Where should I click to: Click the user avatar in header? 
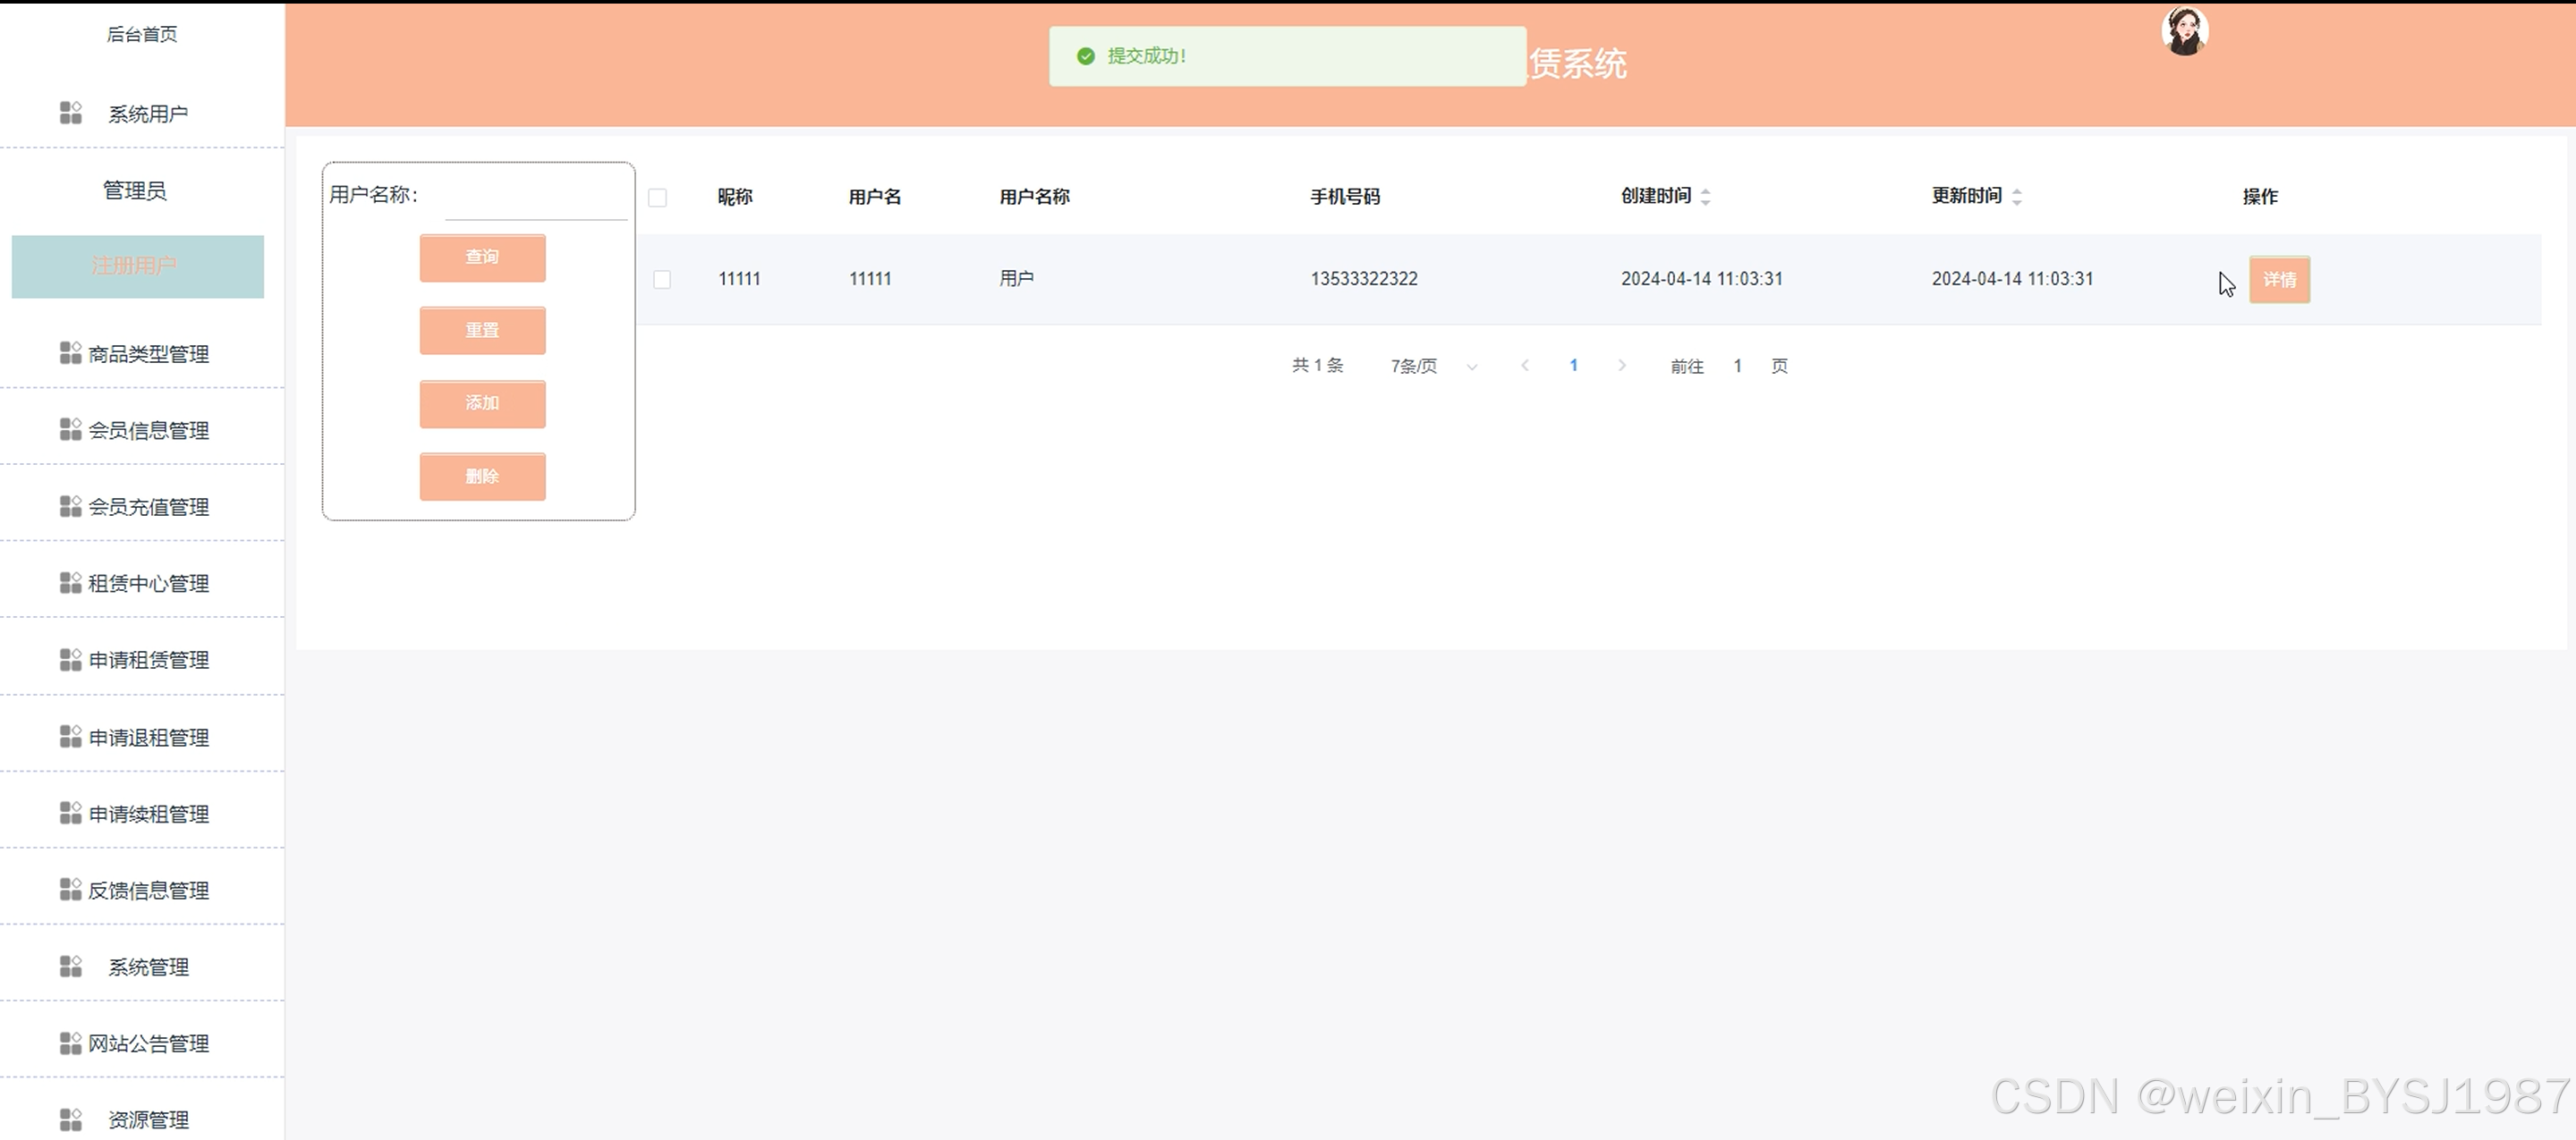[2184, 32]
